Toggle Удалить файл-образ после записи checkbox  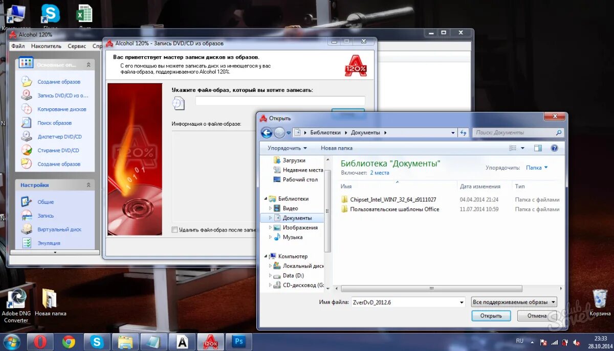coord(175,230)
